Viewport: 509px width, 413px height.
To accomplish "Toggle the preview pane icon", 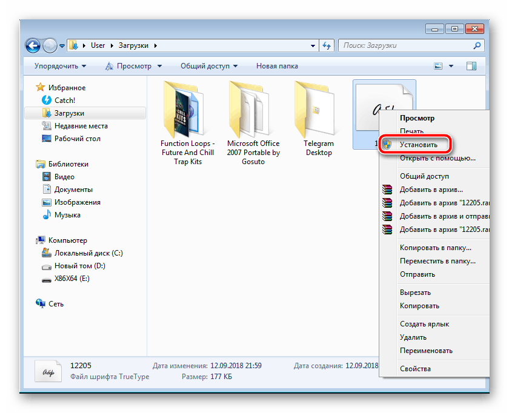I will point(470,66).
